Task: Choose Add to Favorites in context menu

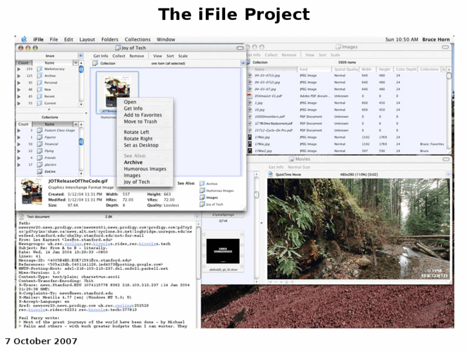Action: click(143, 115)
